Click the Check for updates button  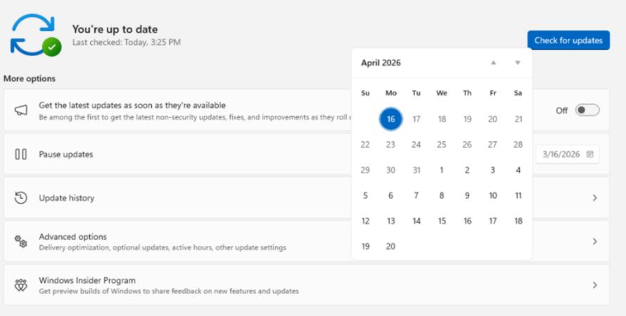[x=568, y=41]
